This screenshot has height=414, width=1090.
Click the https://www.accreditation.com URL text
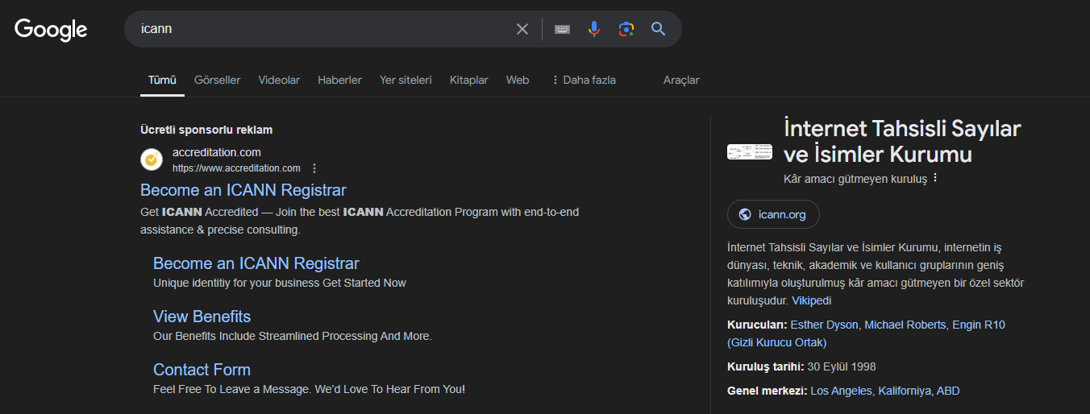click(236, 168)
